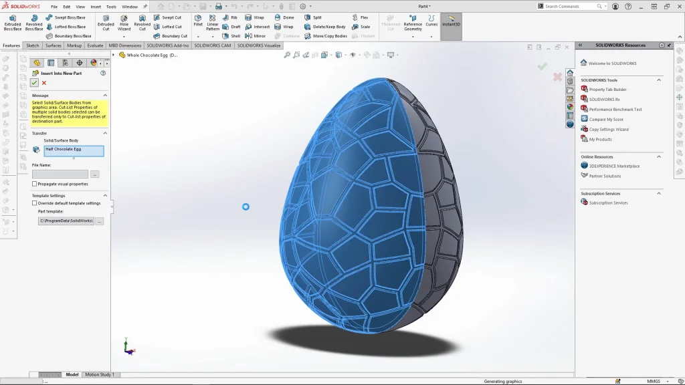Open the Reference Geometry tool
685x385 pixels.
413,22
